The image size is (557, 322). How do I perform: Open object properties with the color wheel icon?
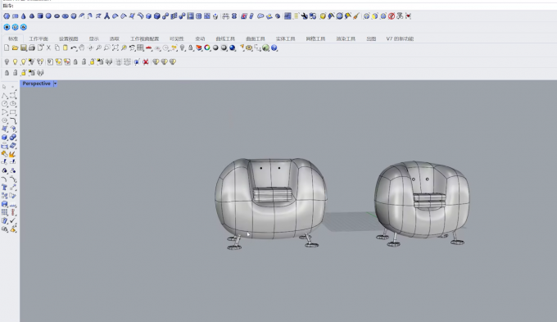coord(207,48)
